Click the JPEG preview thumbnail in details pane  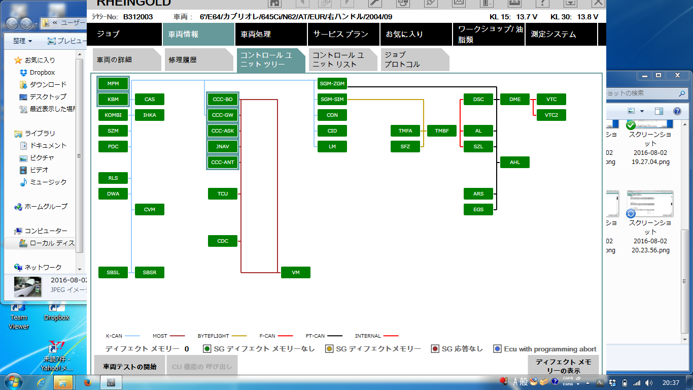pyautogui.click(x=28, y=286)
